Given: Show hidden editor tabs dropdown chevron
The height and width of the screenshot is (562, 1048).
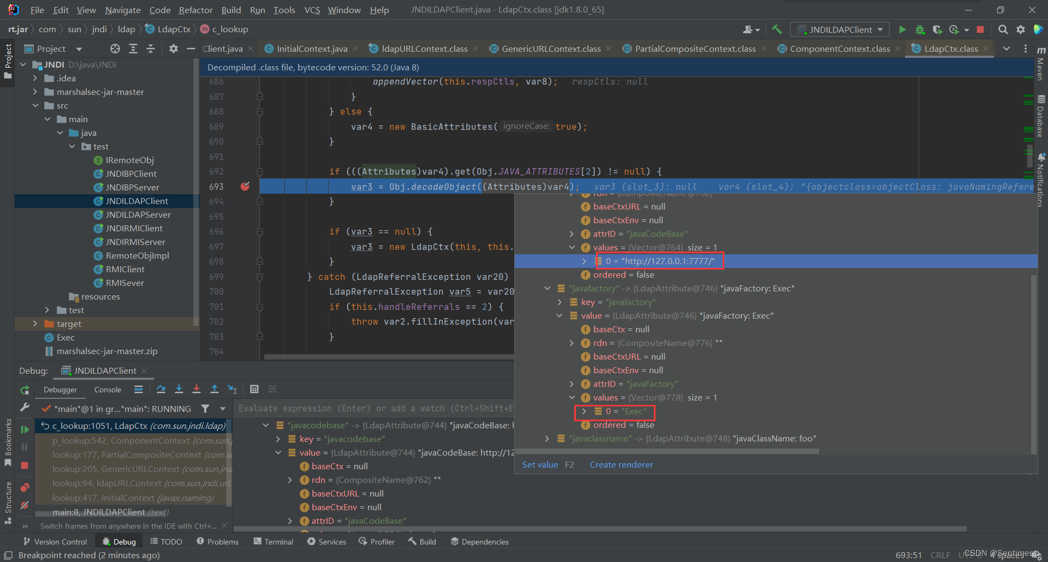Looking at the screenshot, I should tap(1007, 49).
